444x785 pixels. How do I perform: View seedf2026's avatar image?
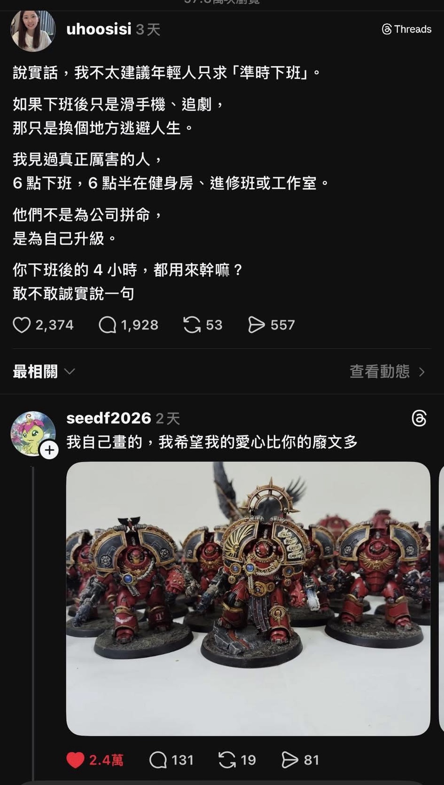(33, 434)
